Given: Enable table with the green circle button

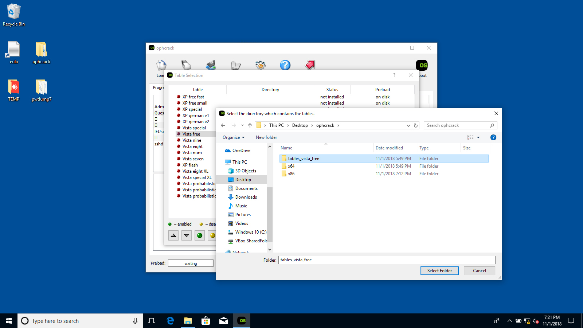Looking at the screenshot, I should tap(200, 235).
